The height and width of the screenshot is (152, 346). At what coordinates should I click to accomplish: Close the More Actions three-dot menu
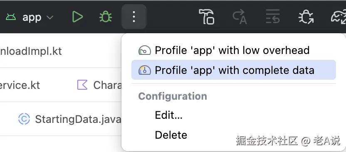[134, 17]
